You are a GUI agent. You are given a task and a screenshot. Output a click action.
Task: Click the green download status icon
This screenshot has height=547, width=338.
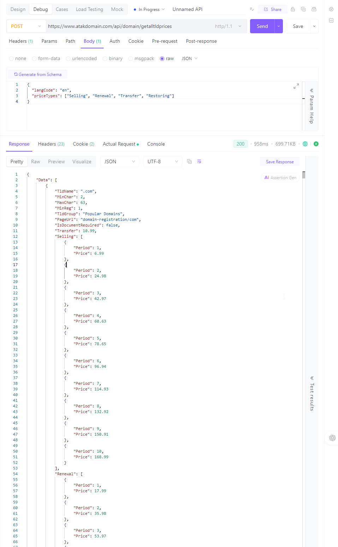coord(316,144)
